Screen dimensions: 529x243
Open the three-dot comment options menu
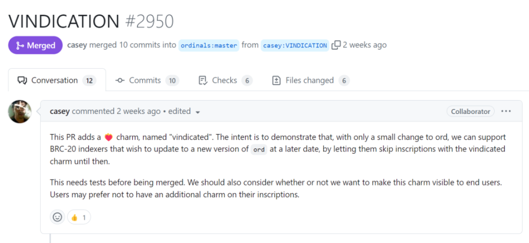(x=506, y=111)
